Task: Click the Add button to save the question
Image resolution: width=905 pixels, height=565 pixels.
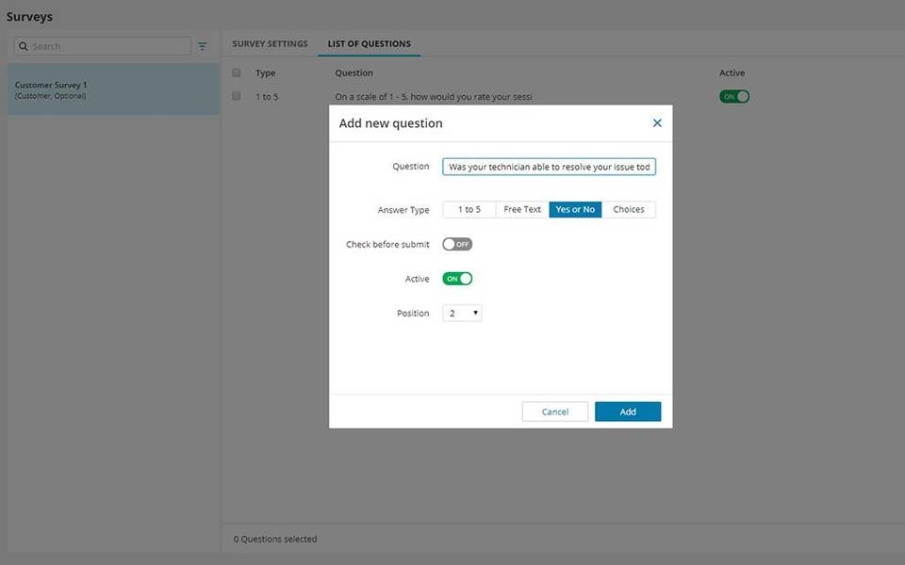Action: point(628,412)
